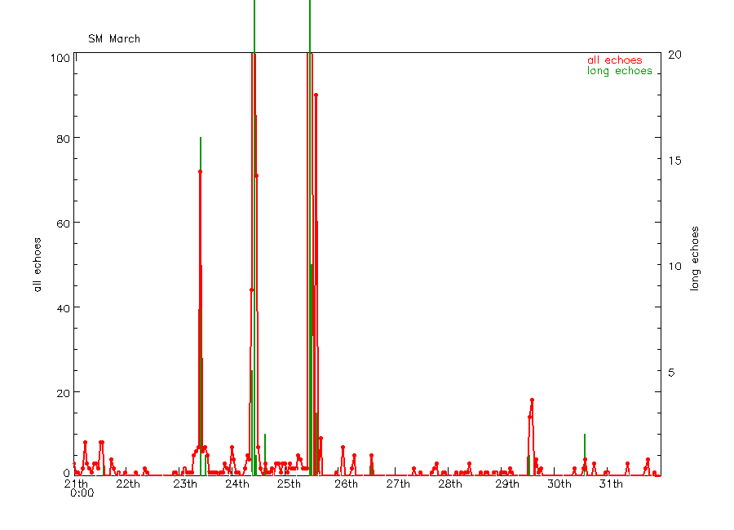Click the right axis value '5'
Image resolution: width=734 pixels, height=530 pixels.
point(671,373)
